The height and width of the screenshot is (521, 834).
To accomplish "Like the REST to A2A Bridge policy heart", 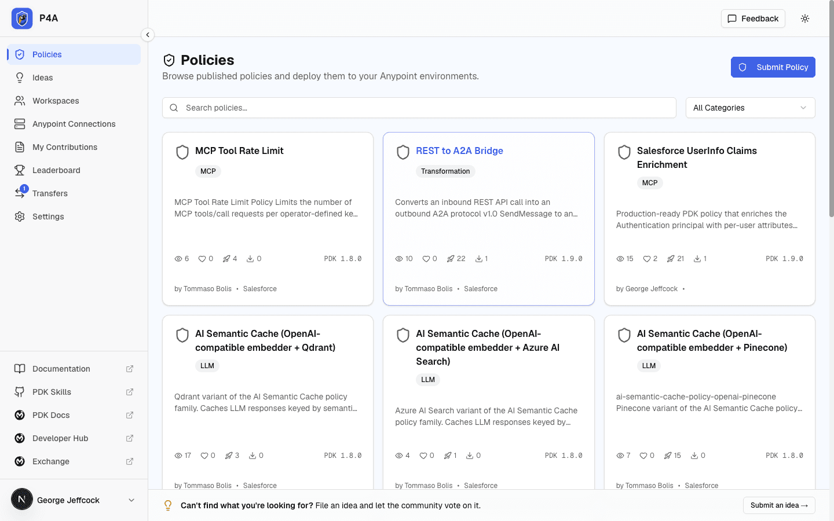I will click(426, 259).
